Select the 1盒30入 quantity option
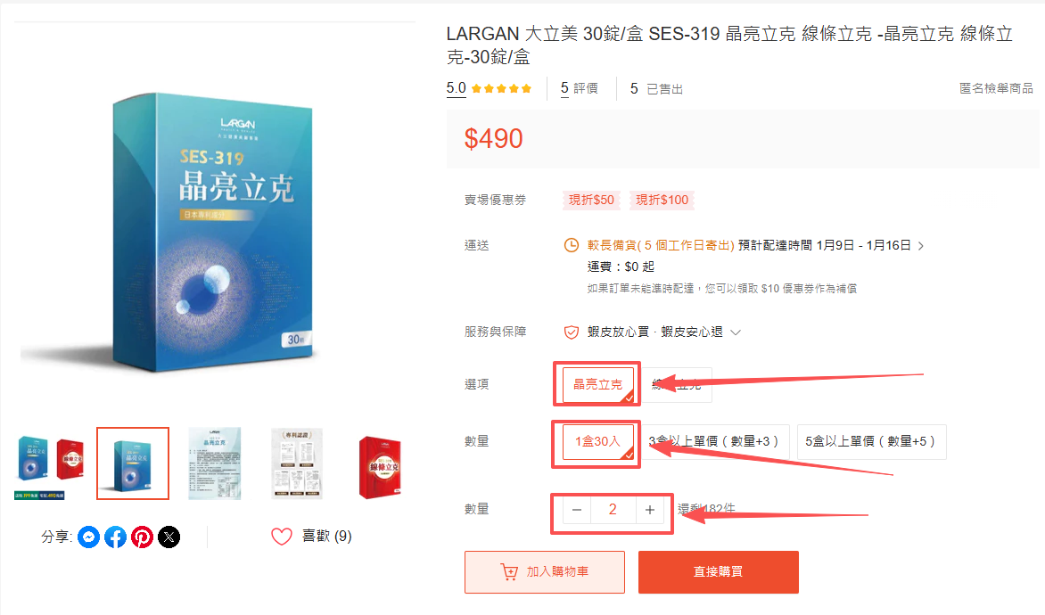Screen dimensions: 1045x615 pyautogui.click(x=597, y=442)
